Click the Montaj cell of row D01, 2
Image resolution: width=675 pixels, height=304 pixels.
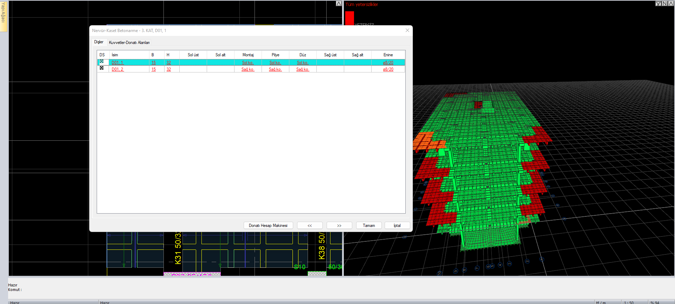click(x=248, y=69)
